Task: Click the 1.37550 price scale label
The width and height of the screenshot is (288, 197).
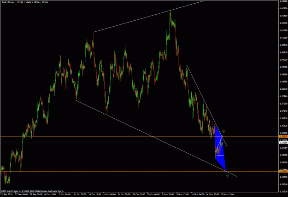Action: 283,104
